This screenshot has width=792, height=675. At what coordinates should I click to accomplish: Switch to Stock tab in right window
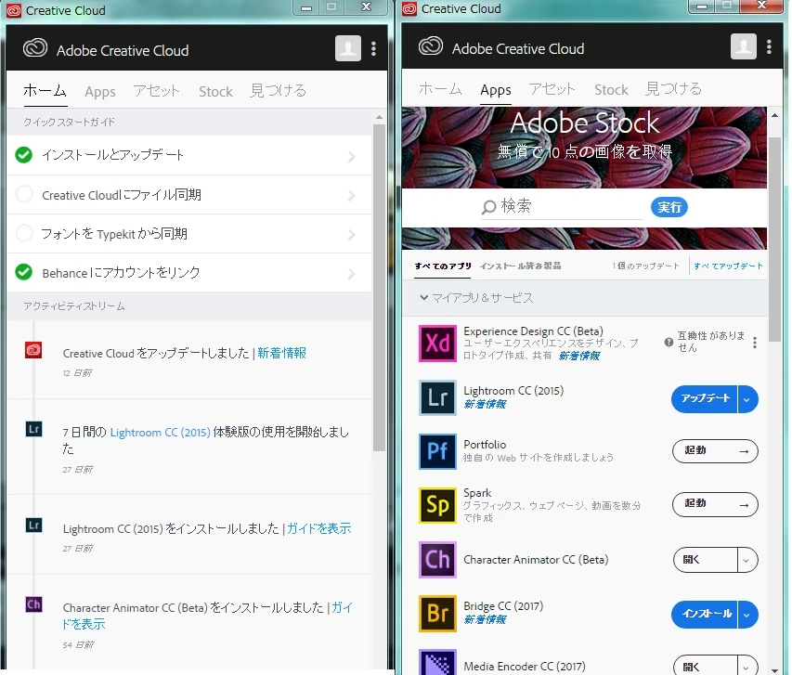(611, 89)
